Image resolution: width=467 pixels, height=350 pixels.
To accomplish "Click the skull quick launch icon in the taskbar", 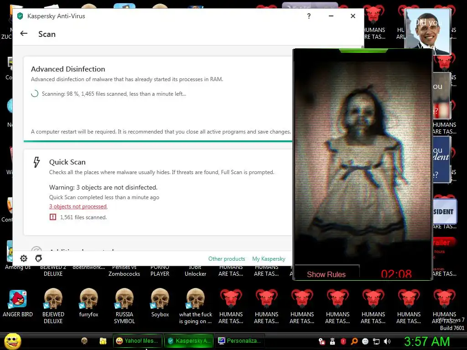I will (84, 341).
